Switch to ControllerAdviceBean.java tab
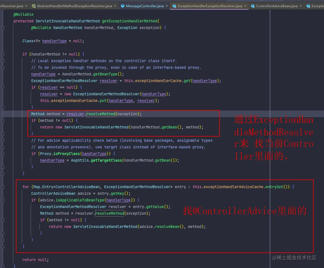The width and height of the screenshot is (324, 268). click(277, 6)
